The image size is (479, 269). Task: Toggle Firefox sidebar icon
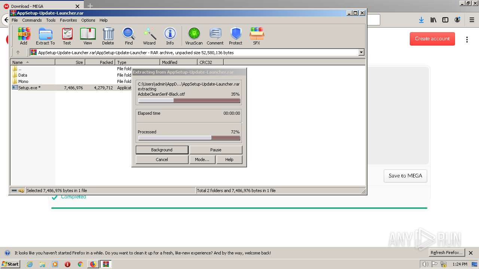[445, 20]
